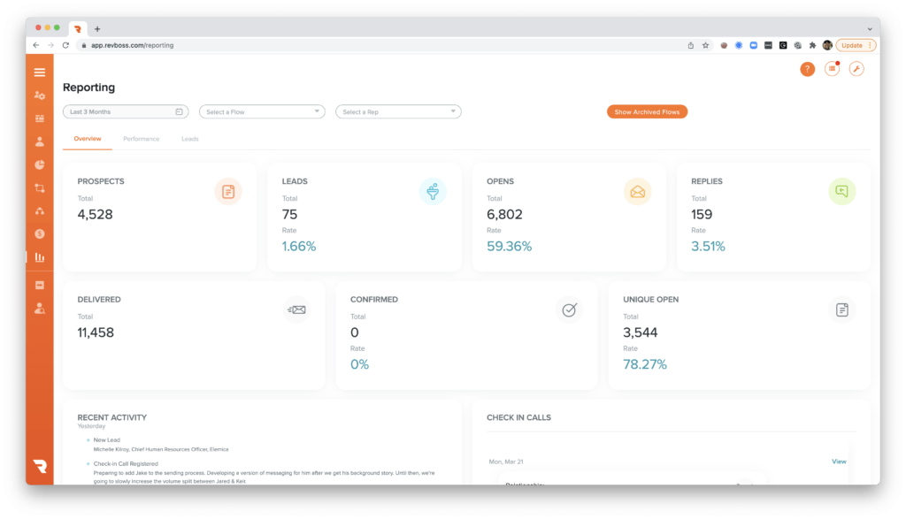Select the single-person icon in the sidebar
Image resolution: width=906 pixels, height=519 pixels.
(x=39, y=141)
